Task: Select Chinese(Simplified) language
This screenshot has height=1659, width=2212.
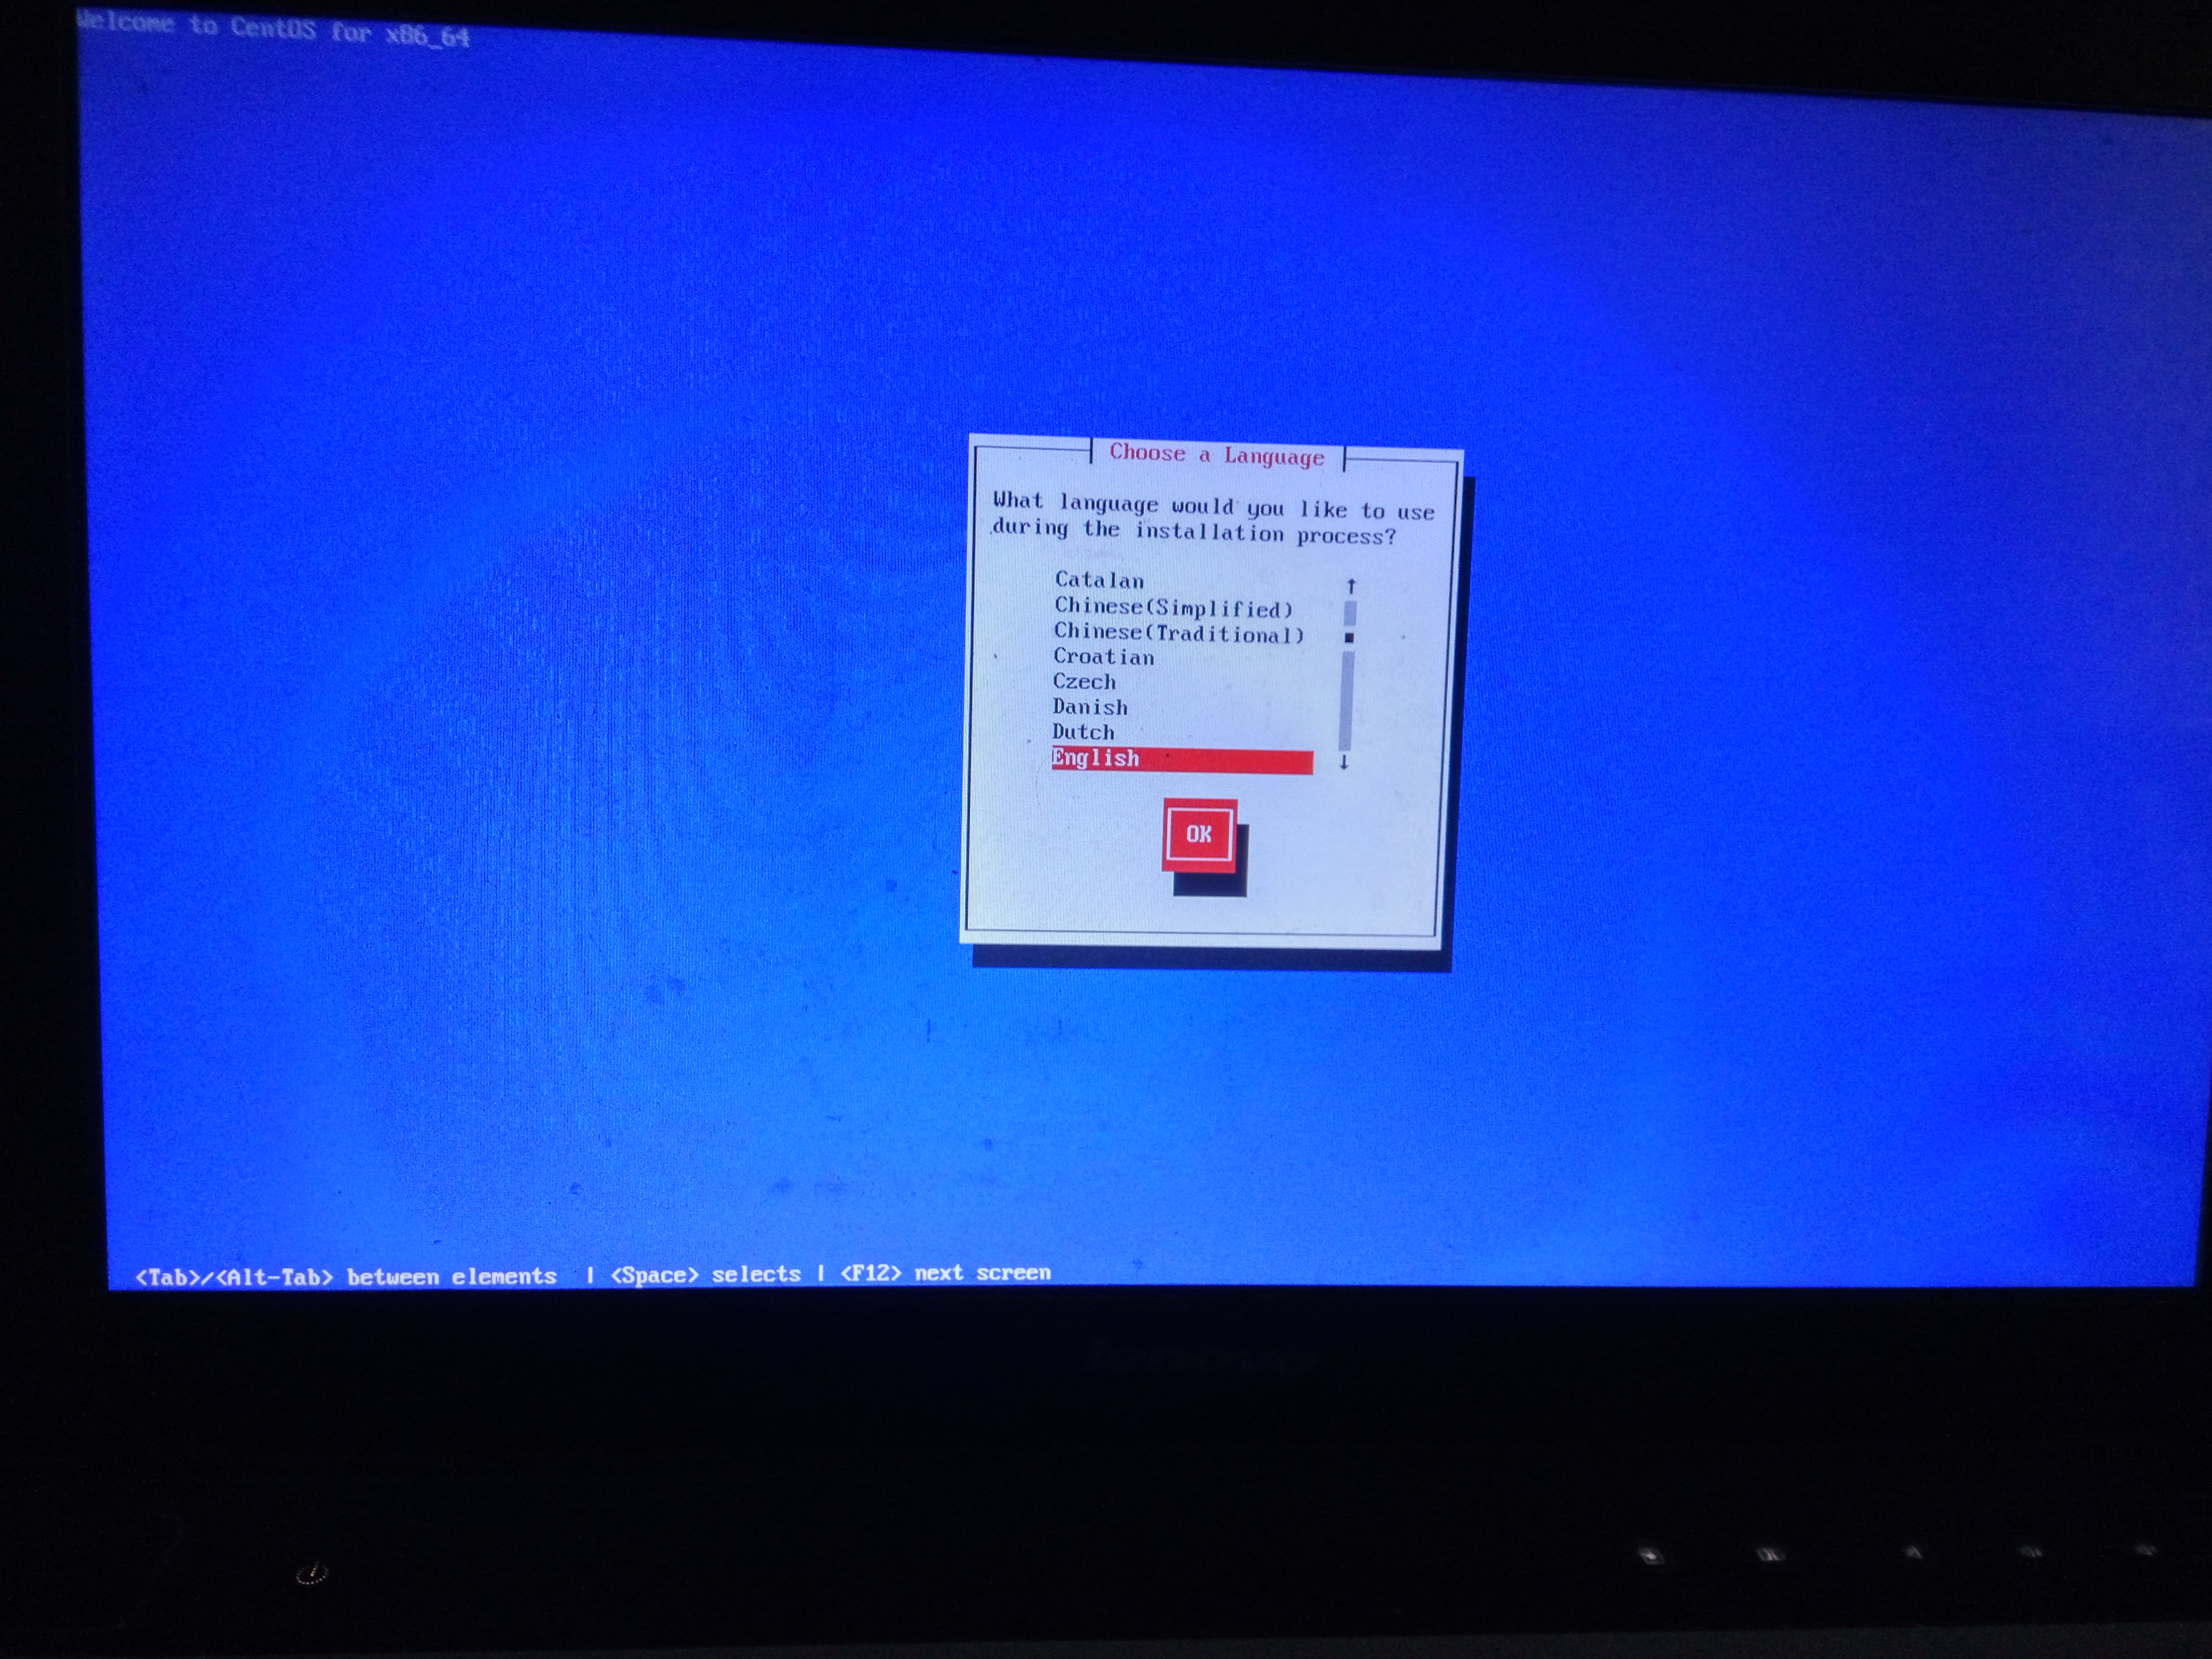Action: (1173, 607)
